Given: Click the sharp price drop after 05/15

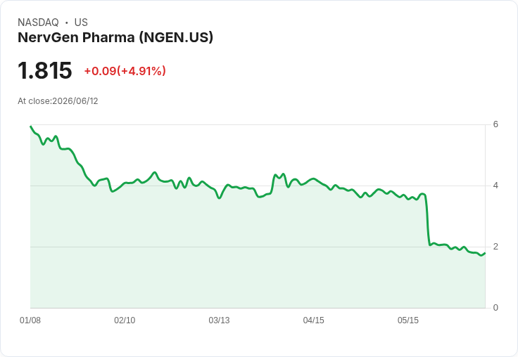Looking at the screenshot, I should point(427,219).
